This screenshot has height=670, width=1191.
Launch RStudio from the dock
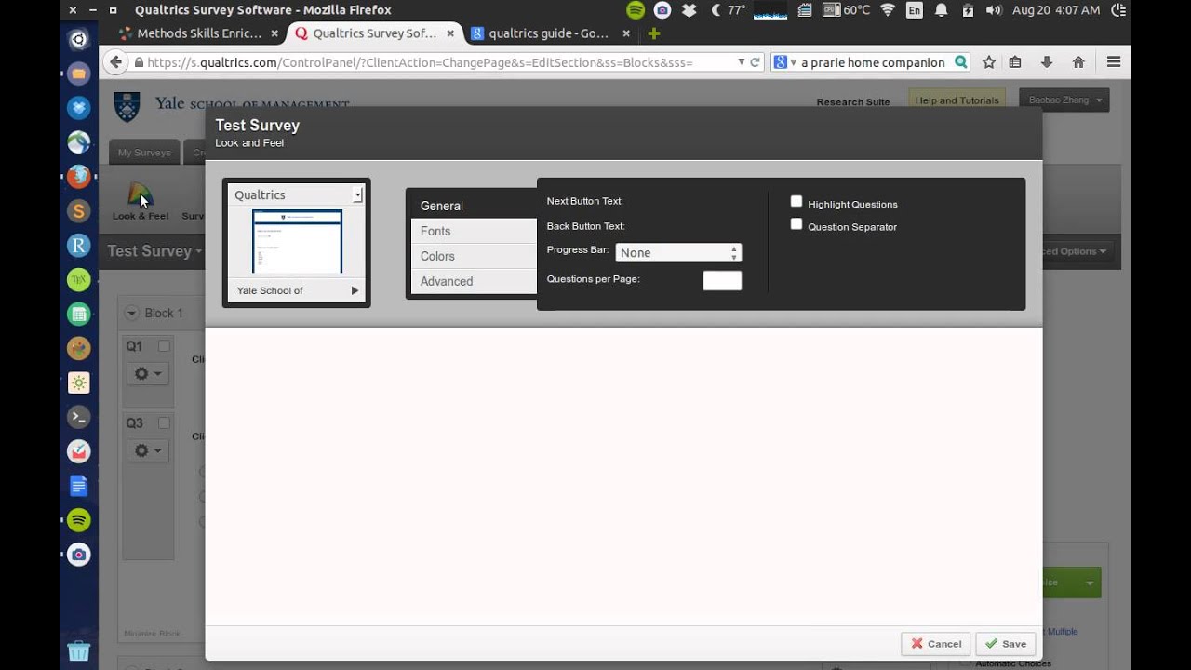[79, 246]
